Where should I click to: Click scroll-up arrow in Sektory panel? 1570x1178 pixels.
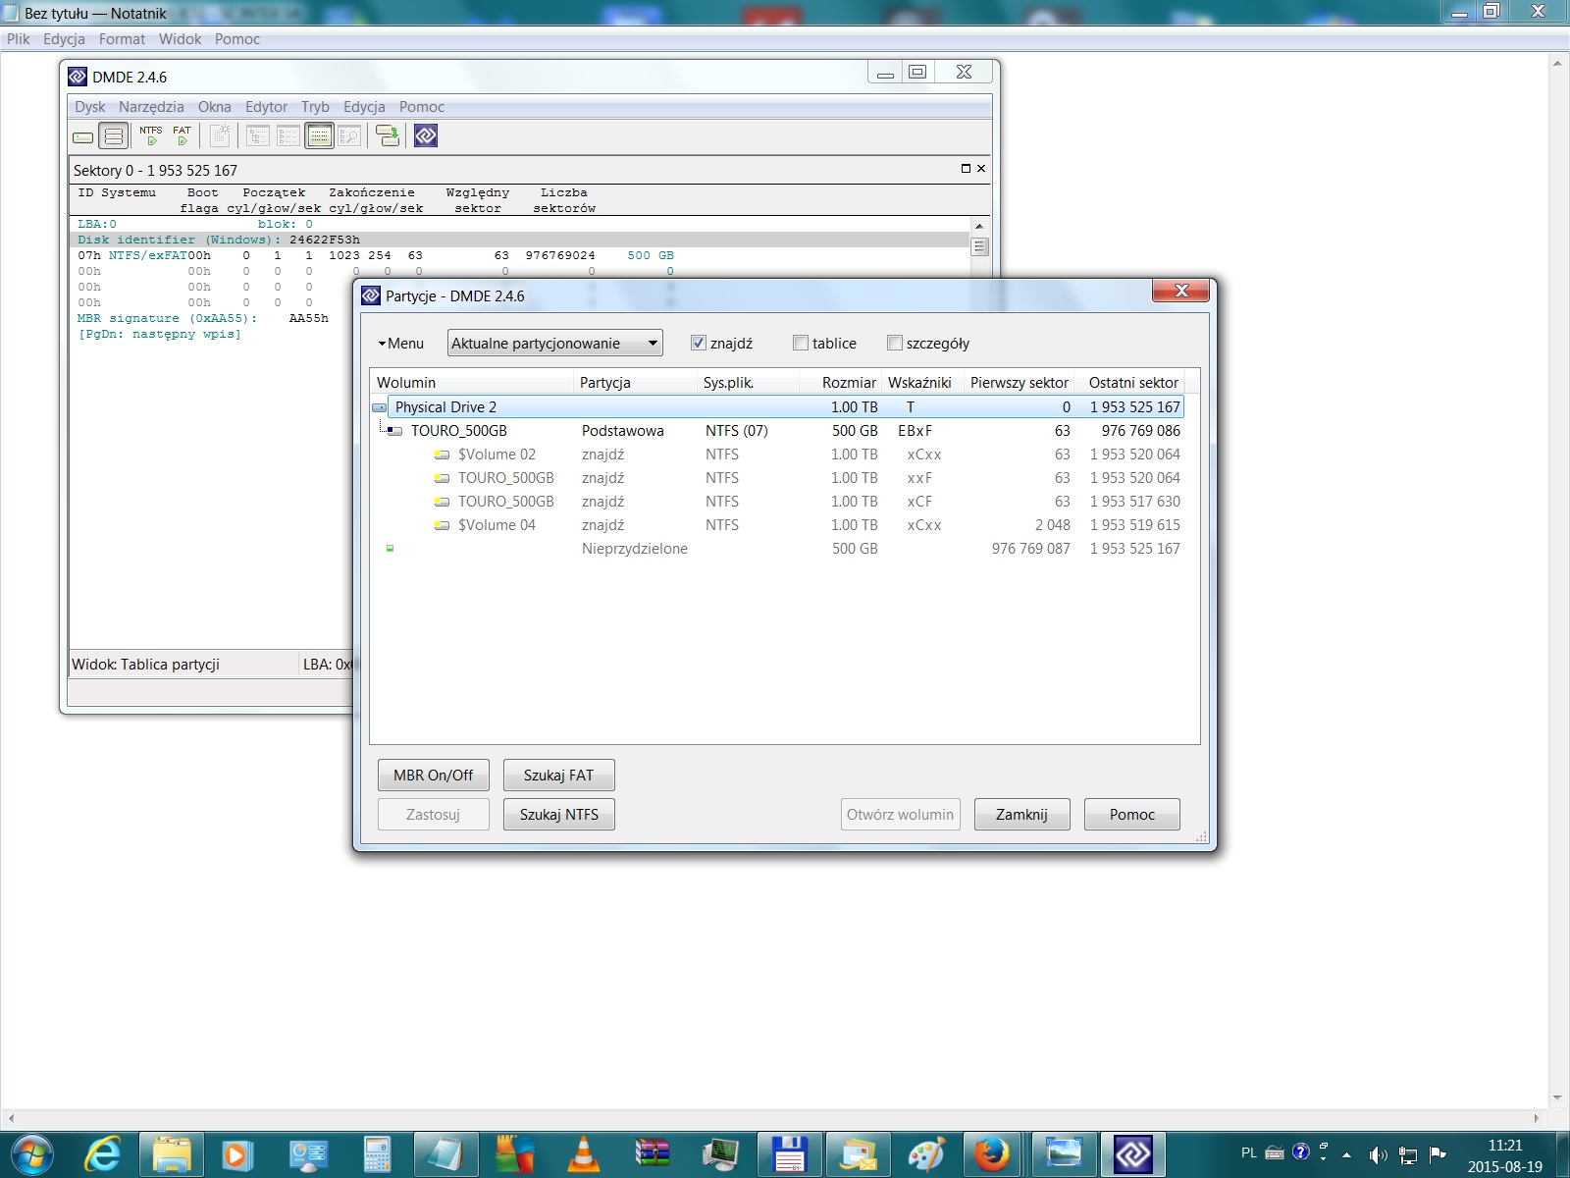coord(979,226)
